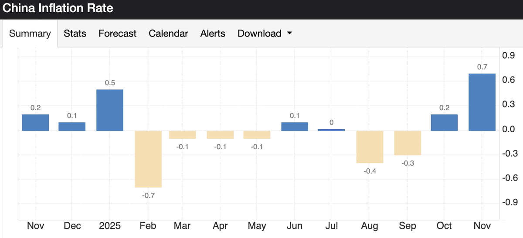
Task: Click the first November 0.2 bar
Action: click(x=35, y=123)
